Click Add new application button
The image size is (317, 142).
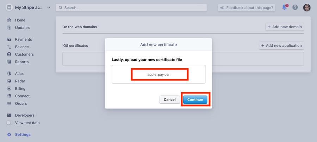281,45
